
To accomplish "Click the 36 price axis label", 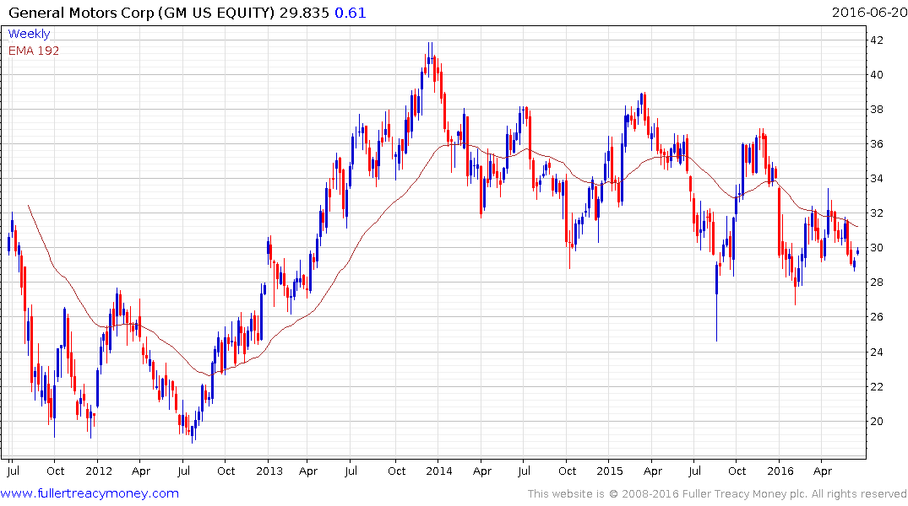I will pos(877,144).
